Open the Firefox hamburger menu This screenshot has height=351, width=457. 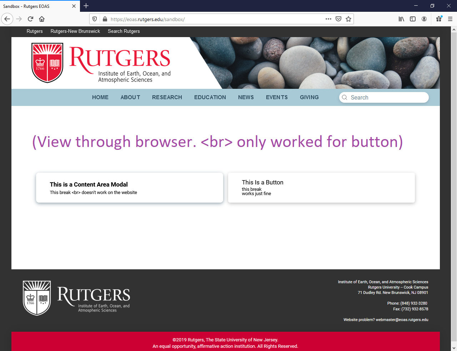pos(450,19)
